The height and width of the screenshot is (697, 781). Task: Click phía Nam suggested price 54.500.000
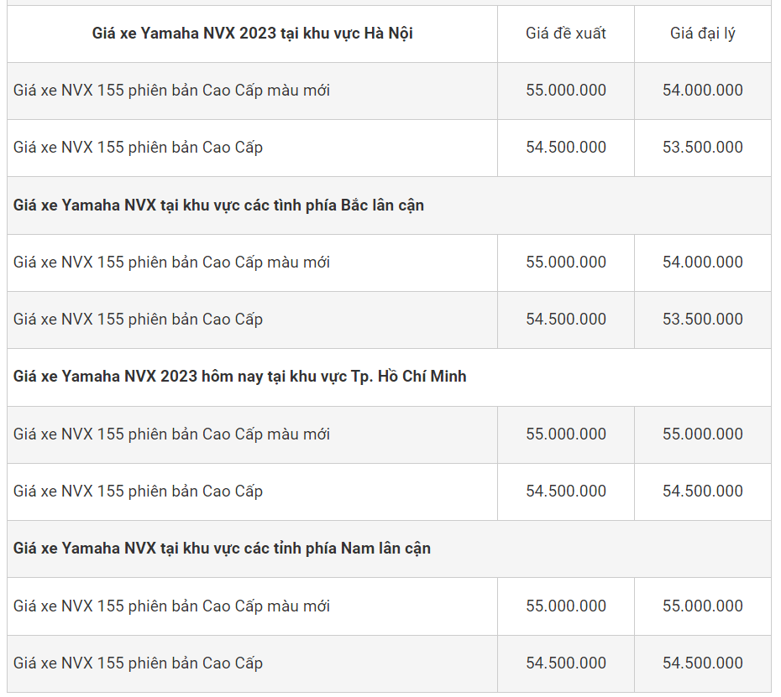[566, 663]
